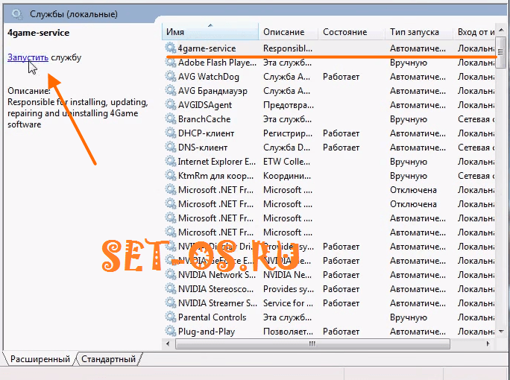
Task: Select the NVIDIA Network Service name
Action: click(217, 275)
